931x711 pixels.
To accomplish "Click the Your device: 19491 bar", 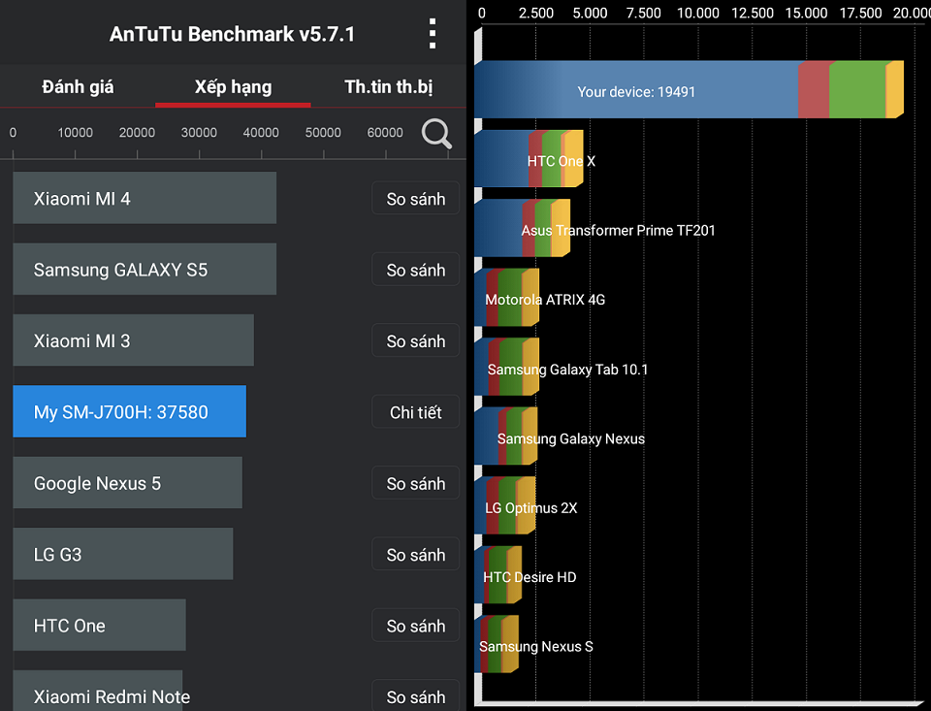I will coord(689,89).
